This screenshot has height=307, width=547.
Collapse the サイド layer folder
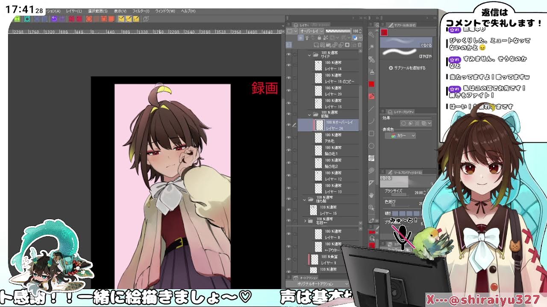pos(309,55)
